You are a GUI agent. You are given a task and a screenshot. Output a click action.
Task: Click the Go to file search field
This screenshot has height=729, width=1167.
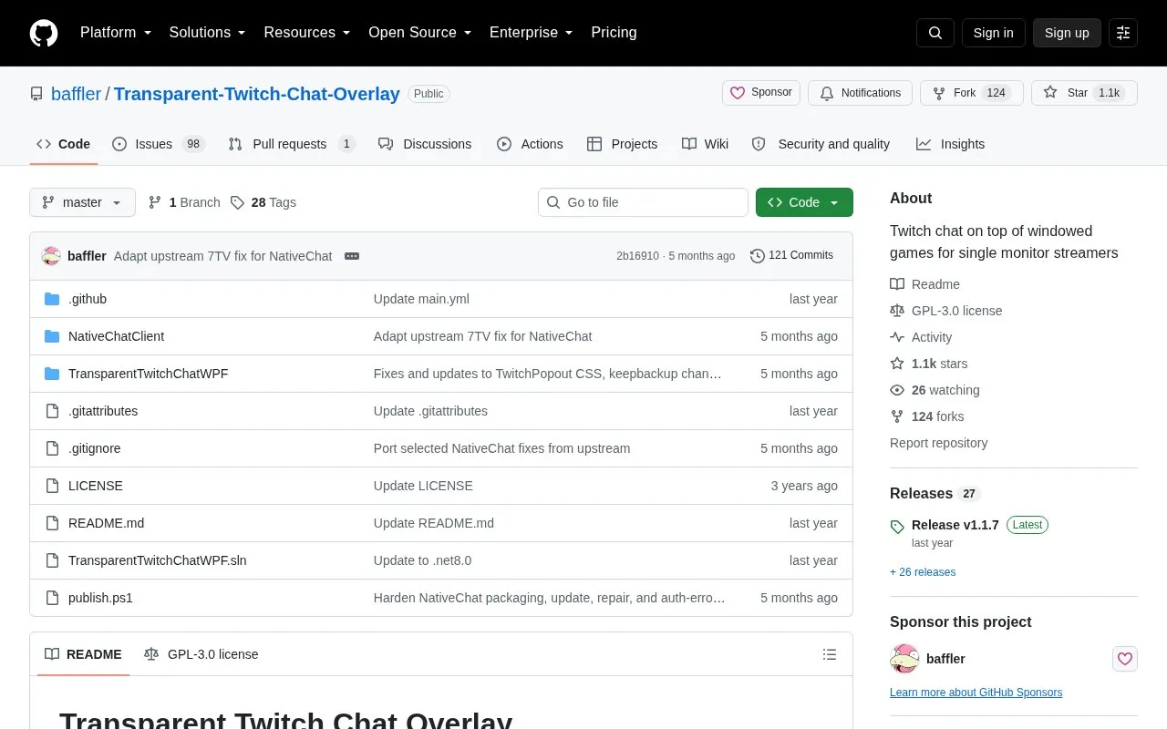pyautogui.click(x=643, y=202)
